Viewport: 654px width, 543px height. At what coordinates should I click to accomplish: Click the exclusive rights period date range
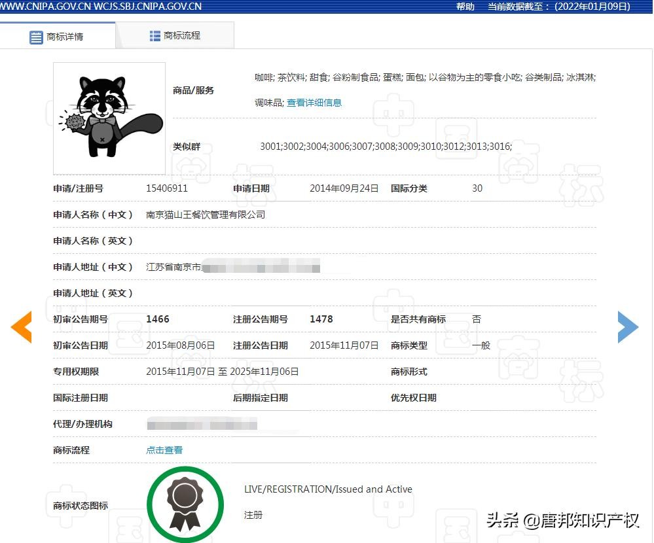[223, 372]
